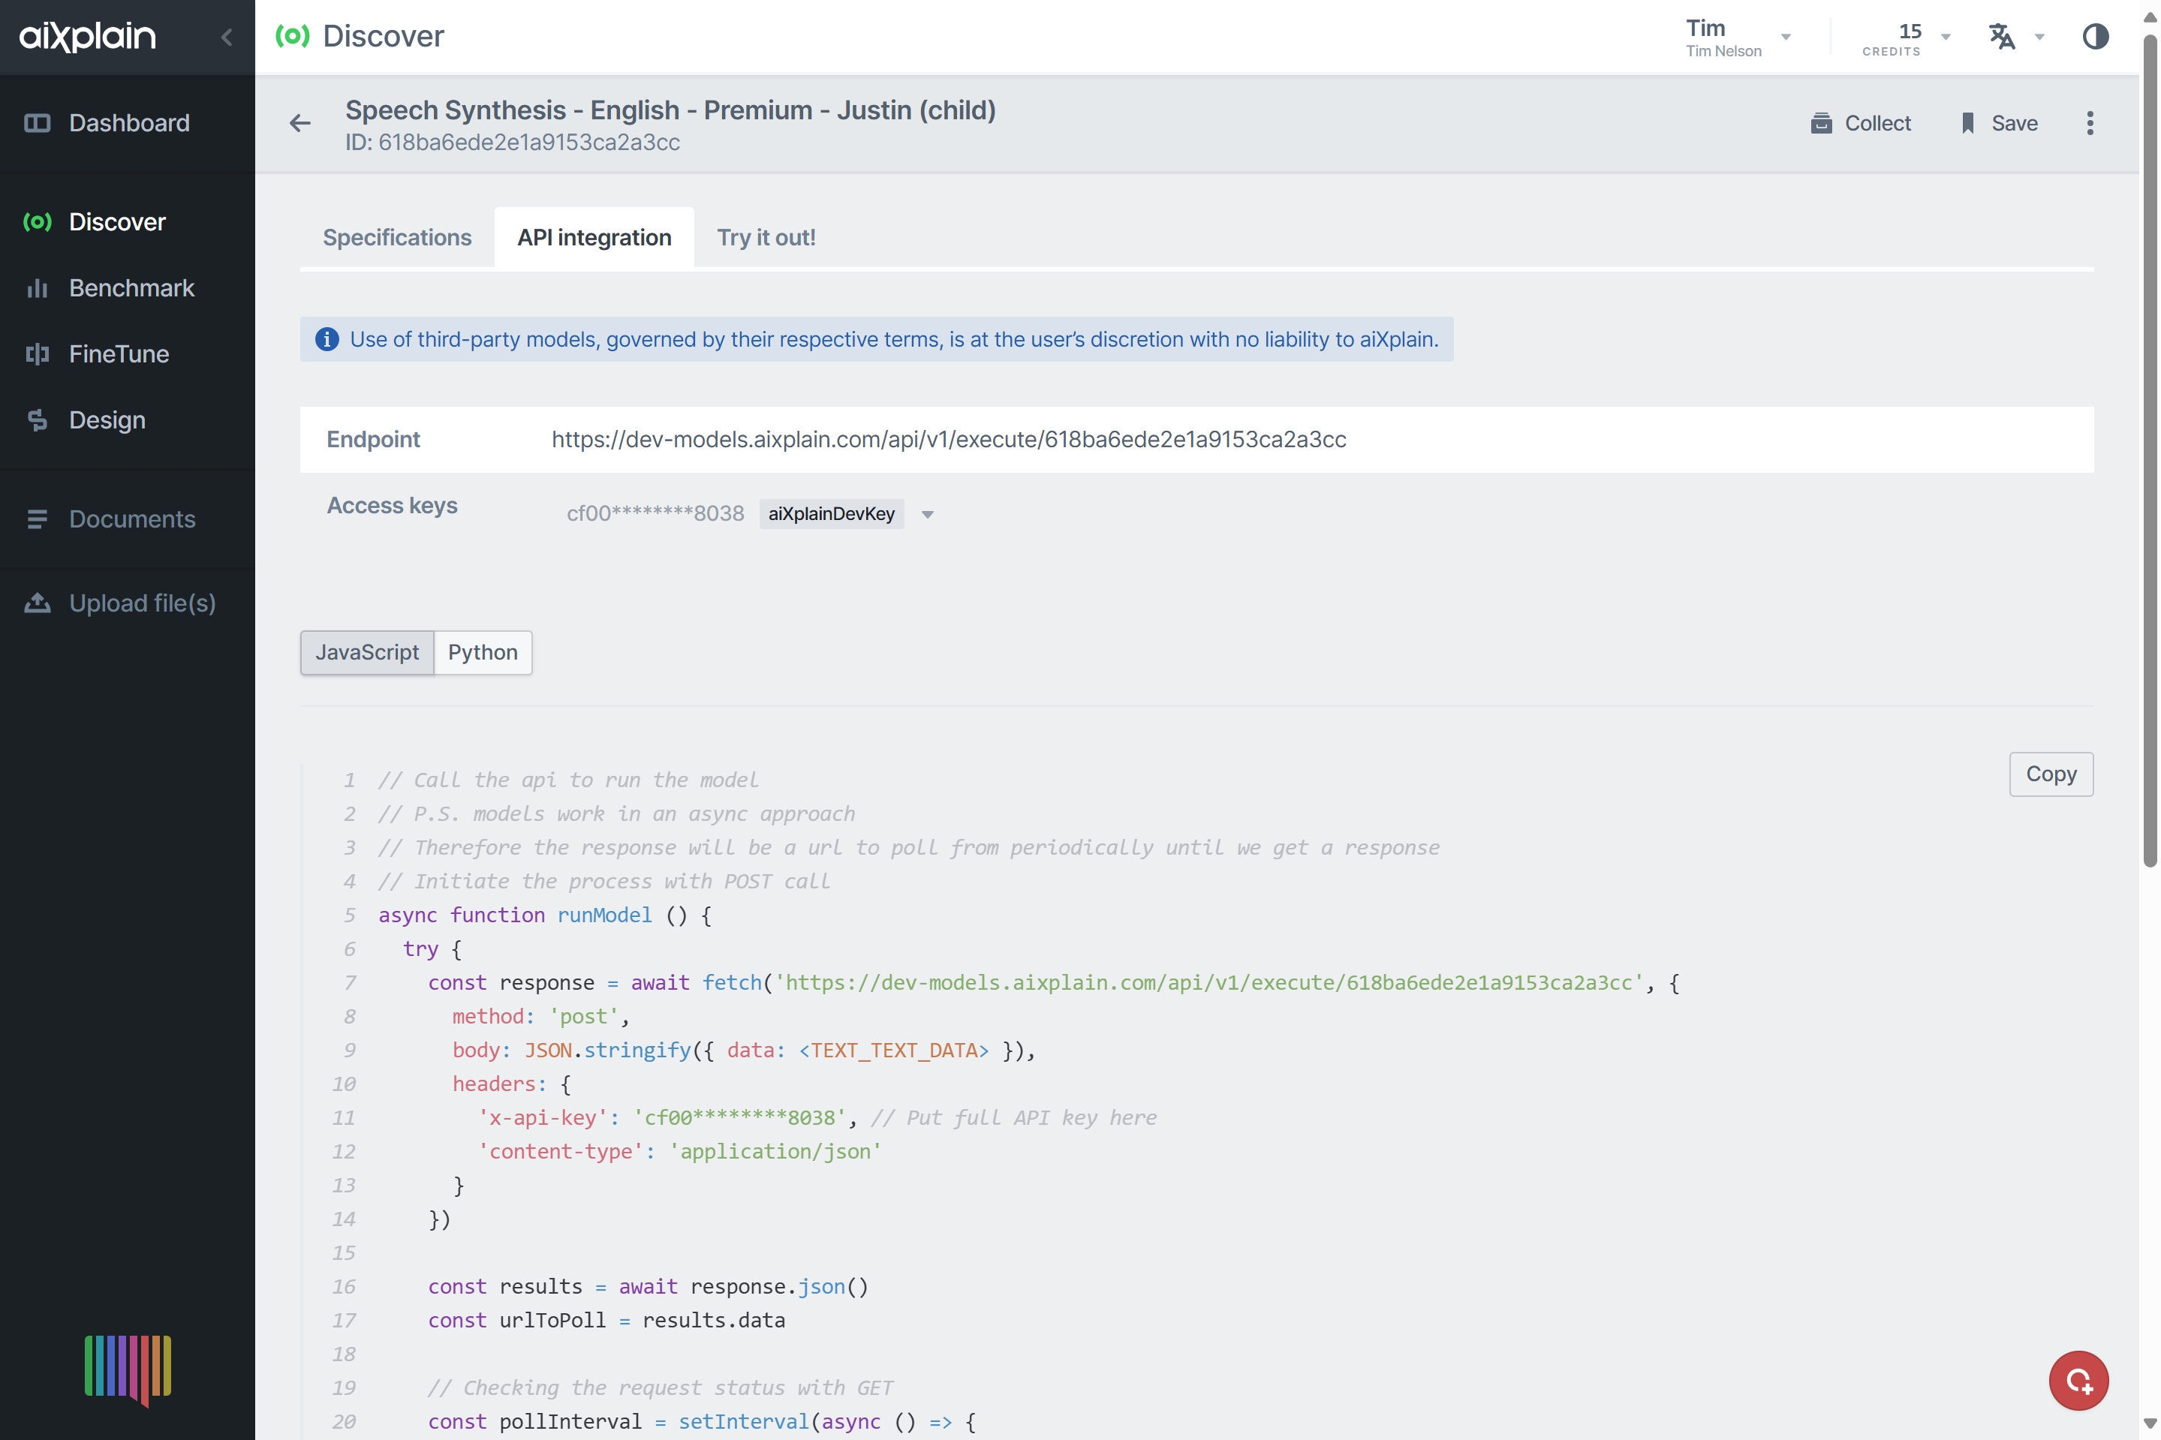Copy the code snippet
This screenshot has width=2161, height=1440.
pyautogui.click(x=2050, y=773)
